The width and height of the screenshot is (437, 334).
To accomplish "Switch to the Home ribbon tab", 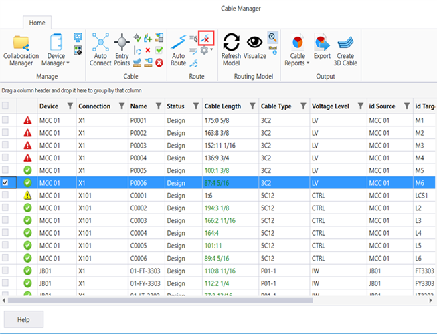I will (x=37, y=23).
